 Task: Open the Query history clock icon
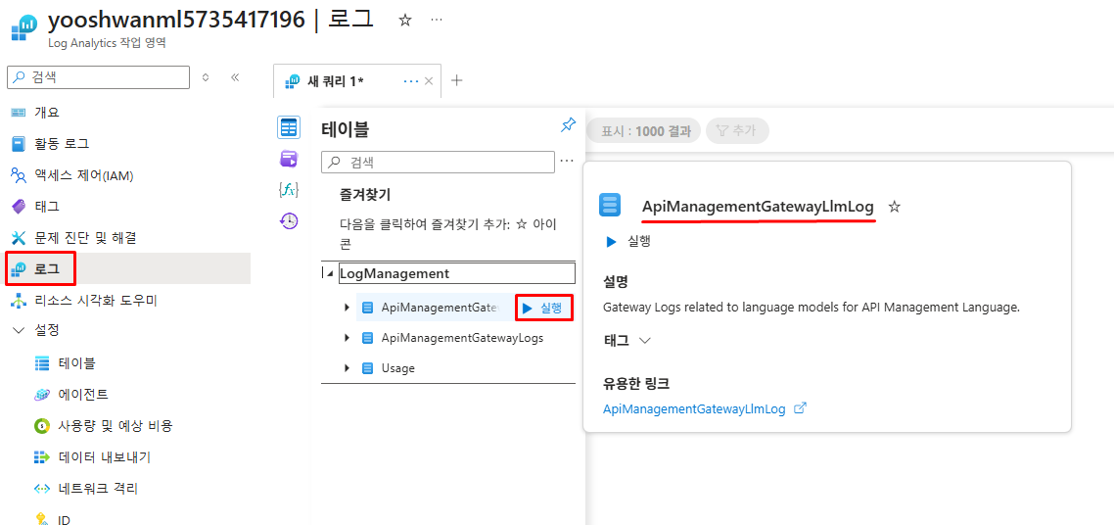[289, 221]
